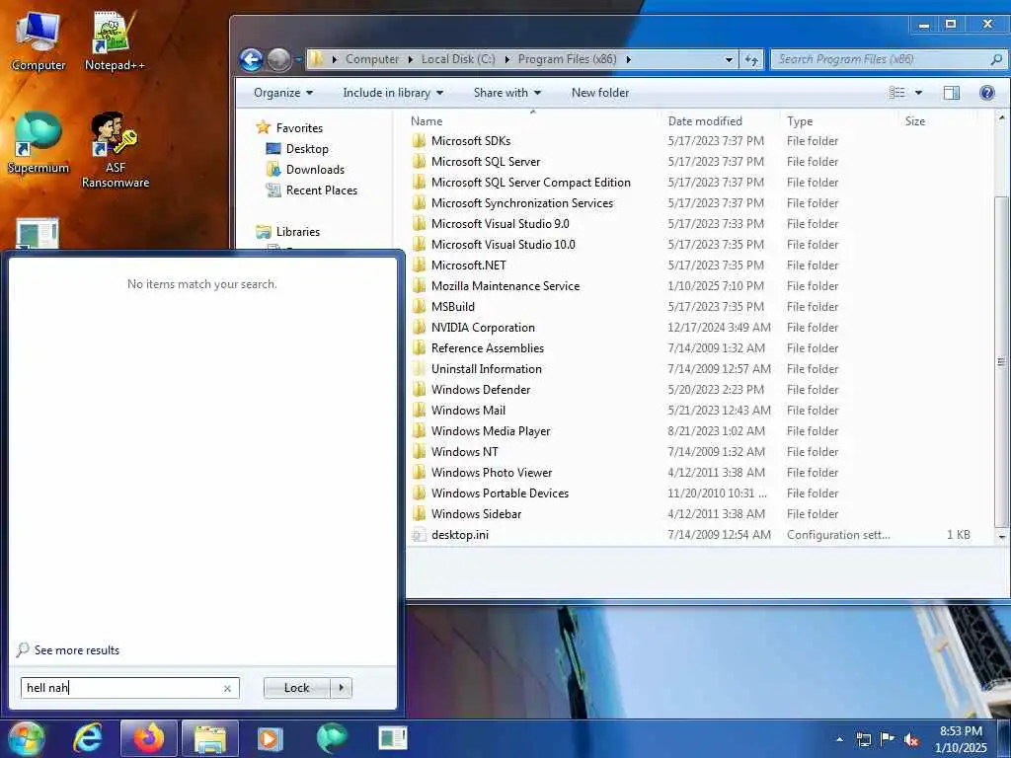Select the Microsoft SDKs folder icon
Screen dimensions: 1011x758
(x=419, y=140)
